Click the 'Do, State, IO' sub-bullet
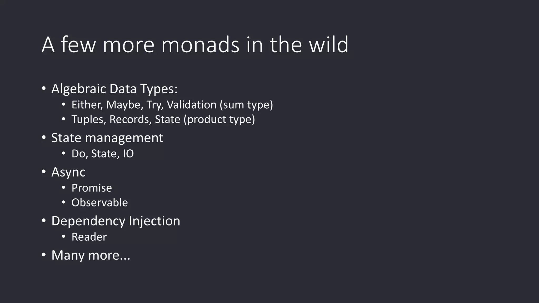 click(x=103, y=154)
